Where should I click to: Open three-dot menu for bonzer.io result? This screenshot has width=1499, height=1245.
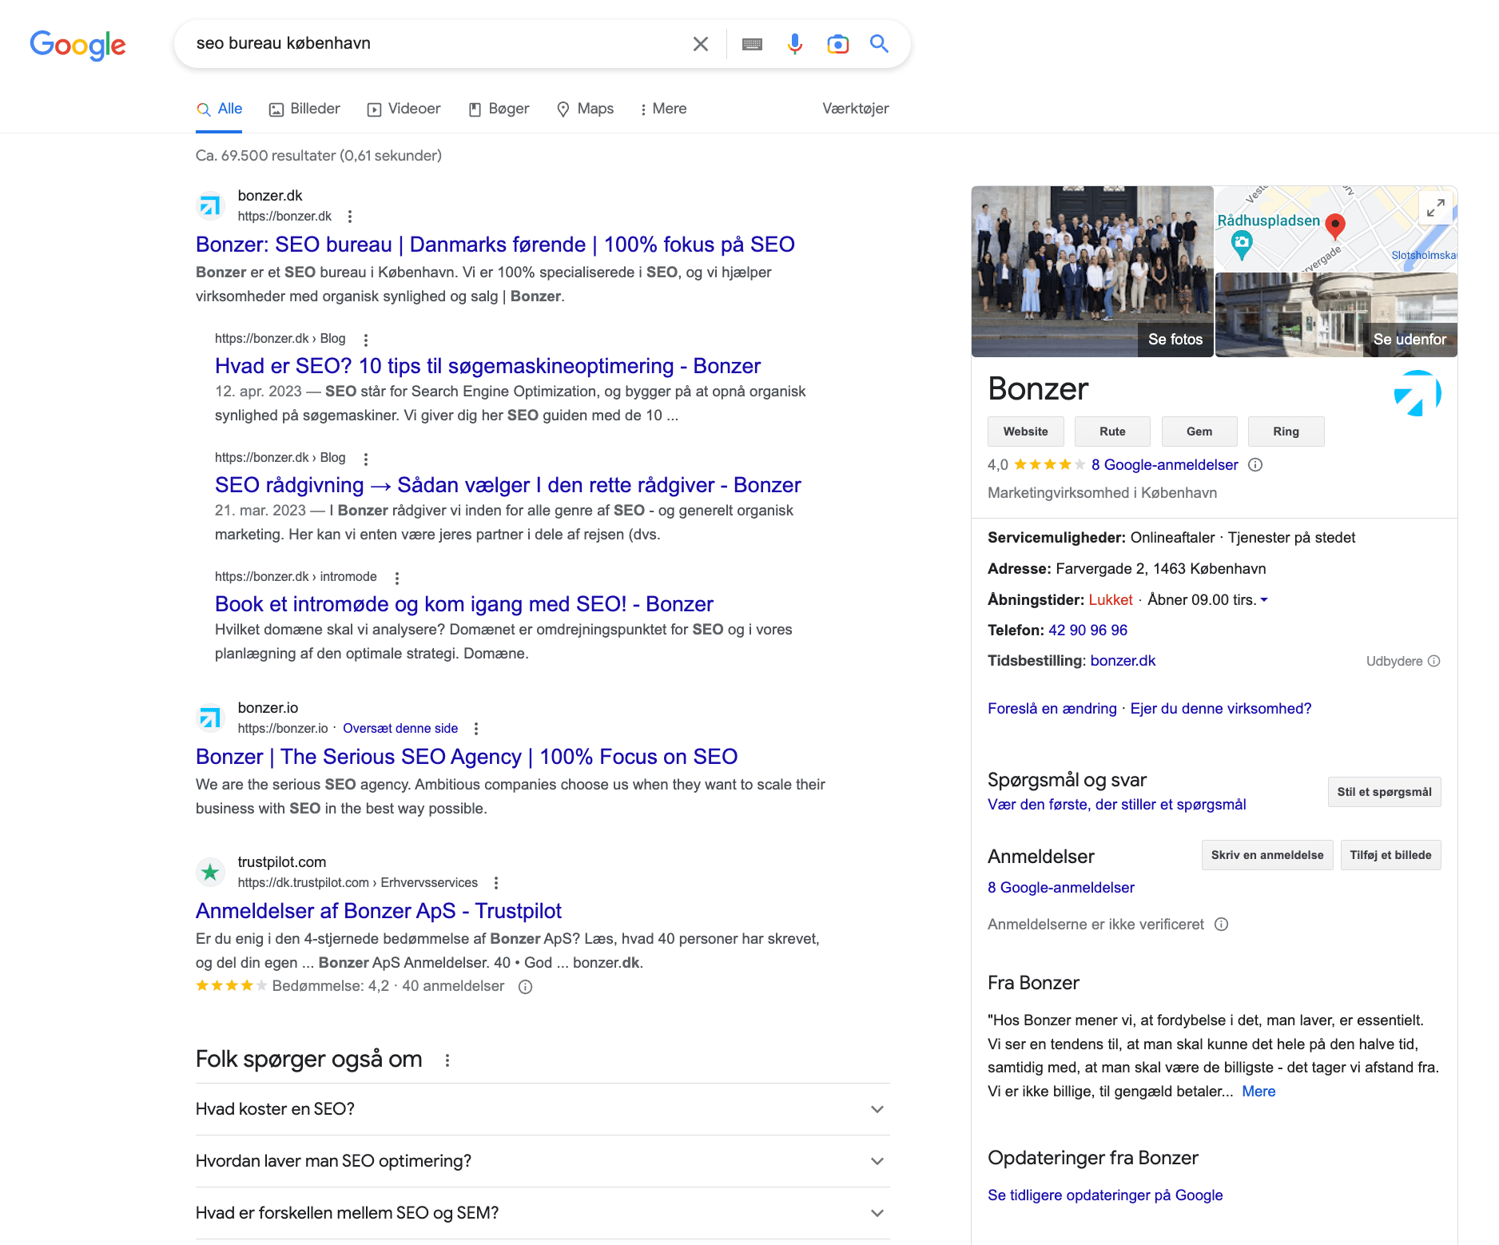pos(476,729)
